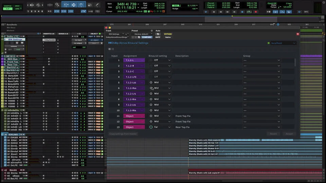Image resolution: width=326 pixels, height=183 pixels.
Task: Open plugin settings copy icon next to Compare
Action: pos(139,37)
